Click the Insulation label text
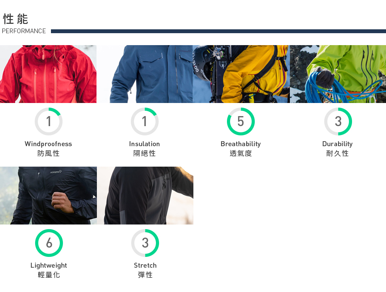This screenshot has width=386, height=292. point(144,144)
